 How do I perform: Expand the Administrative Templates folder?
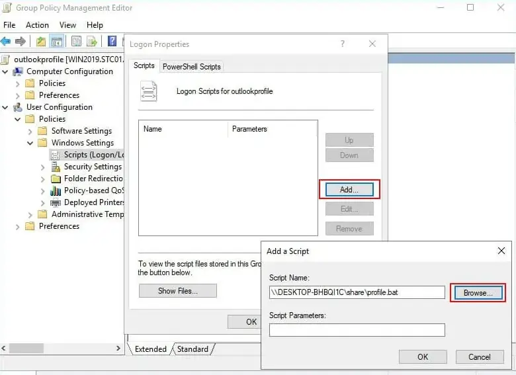[30, 214]
